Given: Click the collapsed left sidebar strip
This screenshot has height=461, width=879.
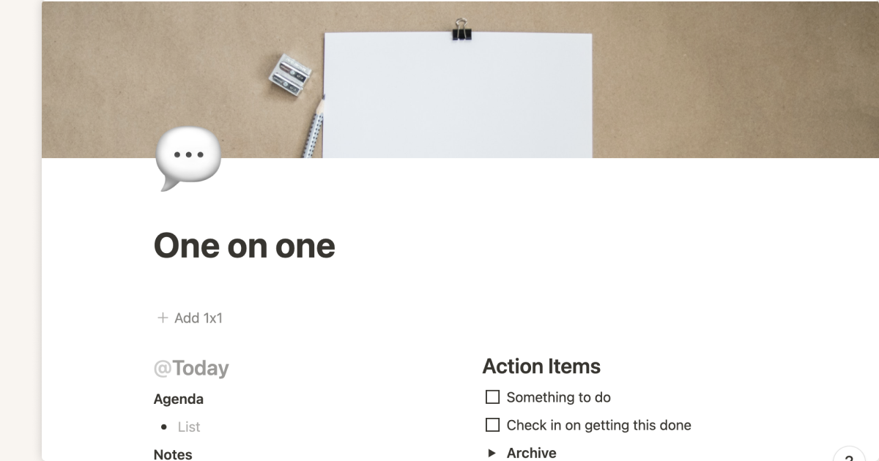Looking at the screenshot, I should point(21,230).
